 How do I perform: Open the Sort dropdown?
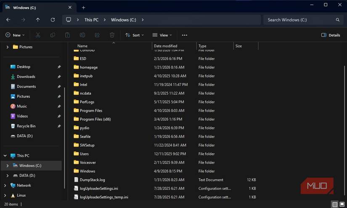[134, 35]
